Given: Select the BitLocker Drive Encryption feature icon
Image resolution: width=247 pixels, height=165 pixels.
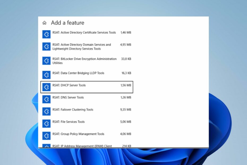Looking at the screenshot, I should (46, 61).
